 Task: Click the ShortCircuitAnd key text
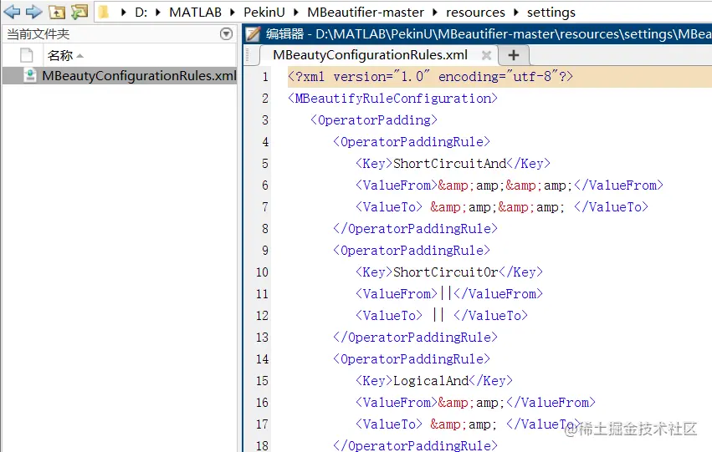pyautogui.click(x=449, y=163)
